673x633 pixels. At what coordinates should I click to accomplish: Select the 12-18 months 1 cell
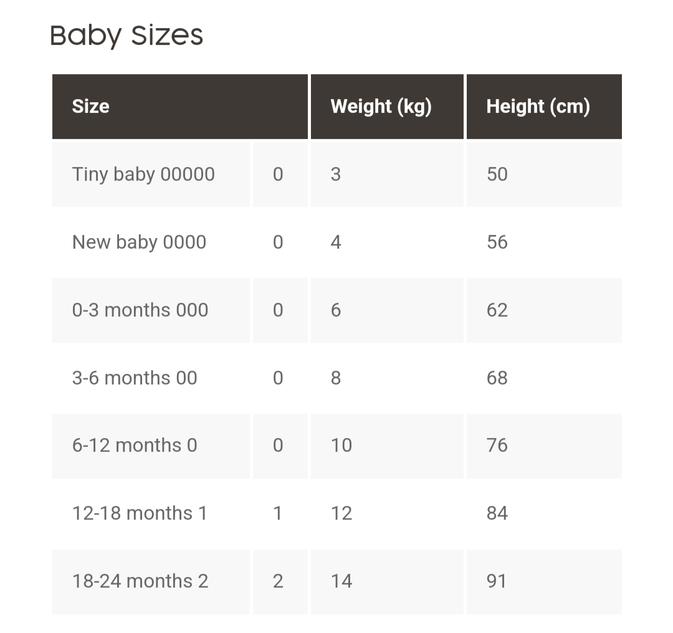[x=140, y=513]
